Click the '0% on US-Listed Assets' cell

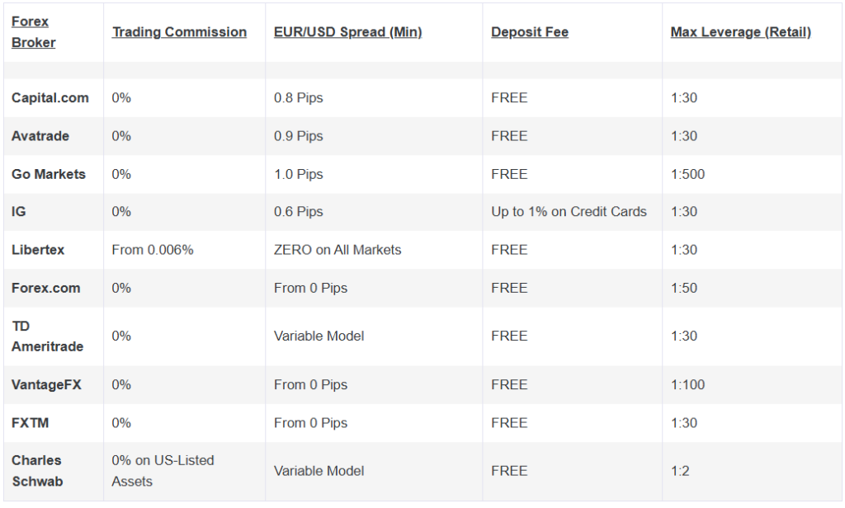(163, 471)
